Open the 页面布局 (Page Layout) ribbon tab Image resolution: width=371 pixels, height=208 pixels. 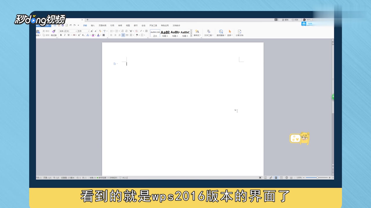coord(102,25)
